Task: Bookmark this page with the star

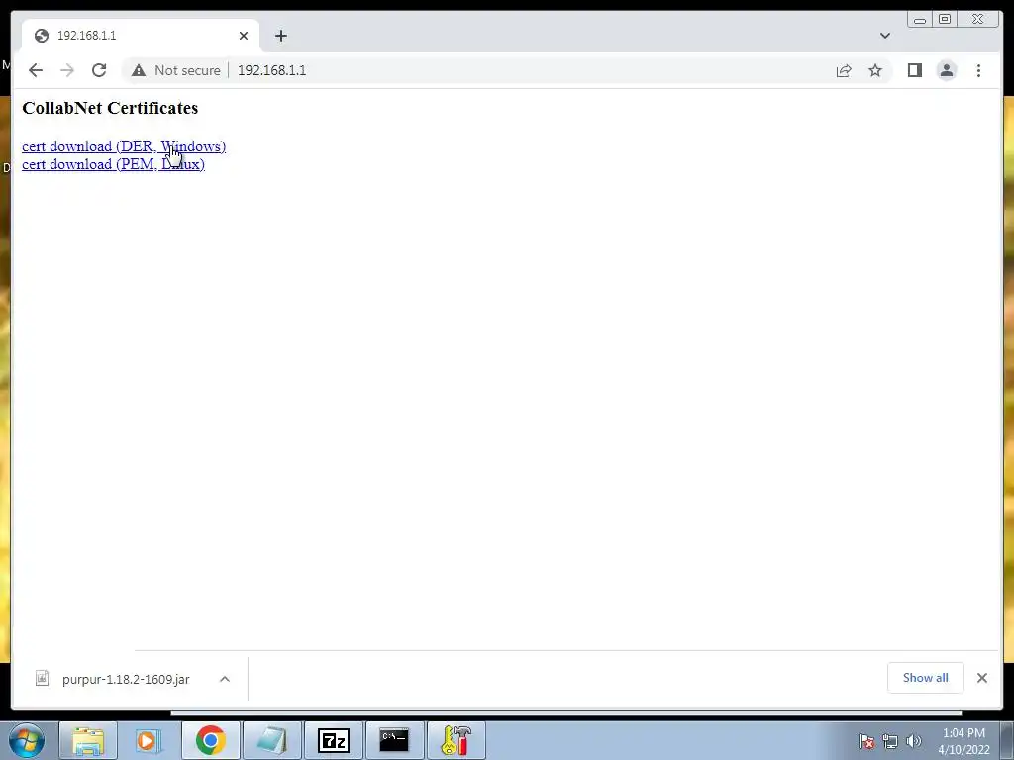Action: 875,70
